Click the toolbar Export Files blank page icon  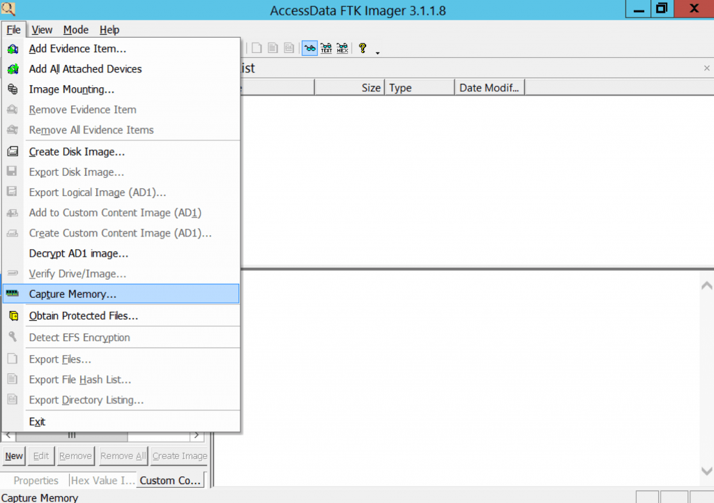pyautogui.click(x=257, y=48)
